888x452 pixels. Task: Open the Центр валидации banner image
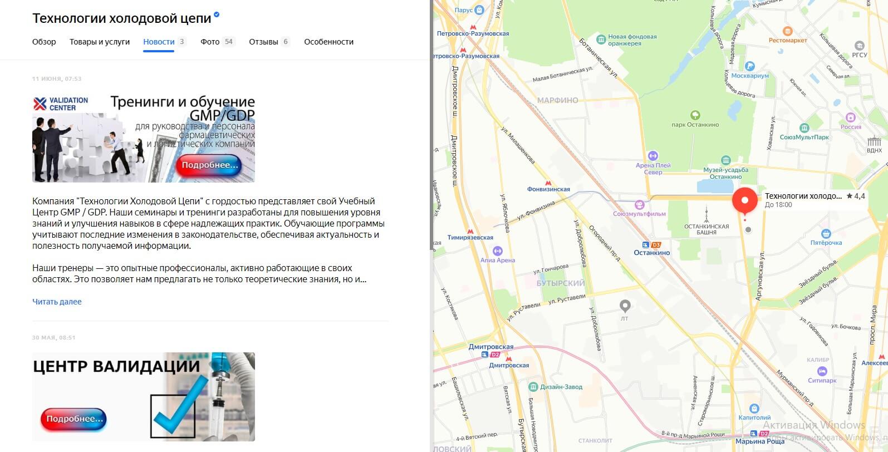pyautogui.click(x=144, y=396)
